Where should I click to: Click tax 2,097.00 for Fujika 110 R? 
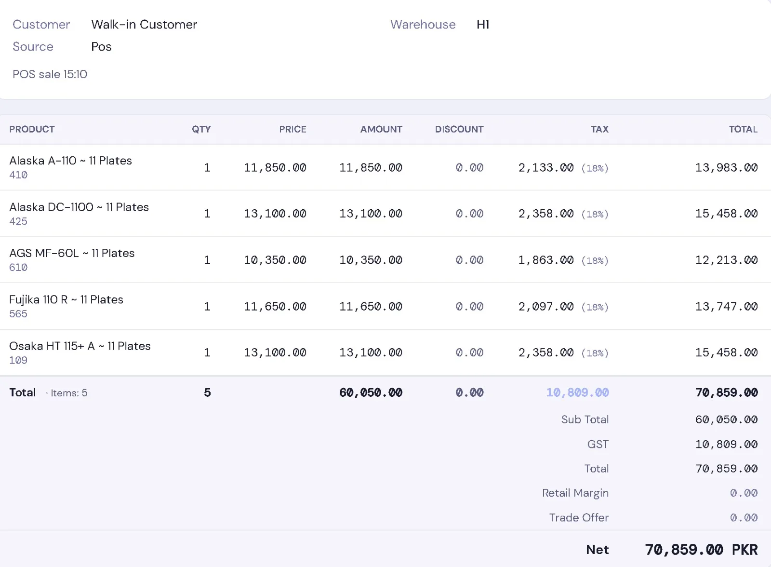pyautogui.click(x=546, y=307)
